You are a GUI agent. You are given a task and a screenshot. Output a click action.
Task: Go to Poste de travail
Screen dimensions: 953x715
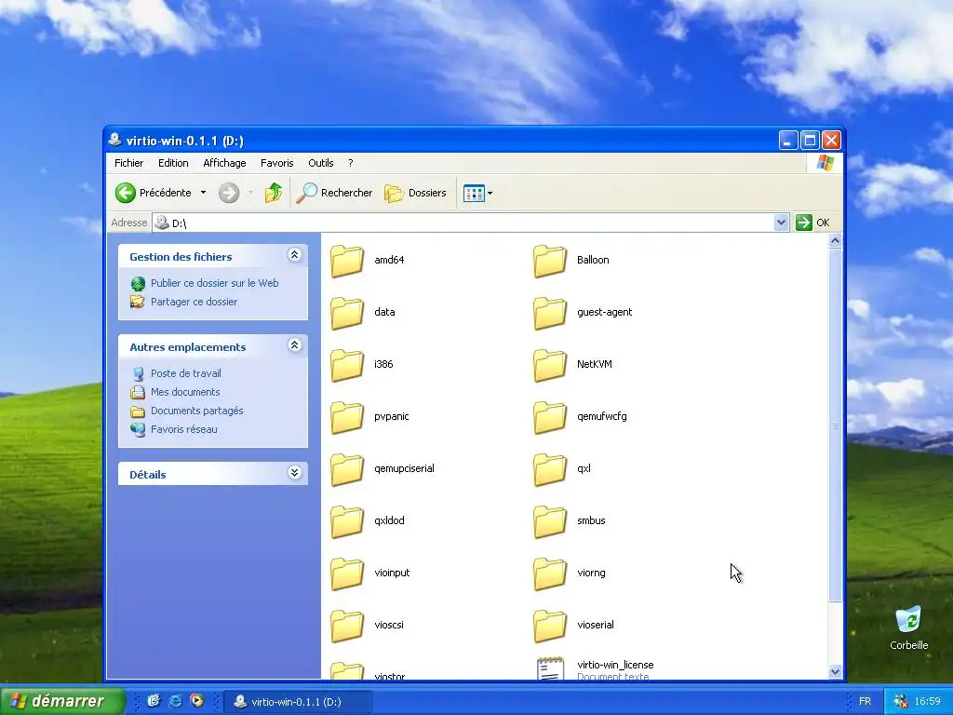(x=185, y=373)
